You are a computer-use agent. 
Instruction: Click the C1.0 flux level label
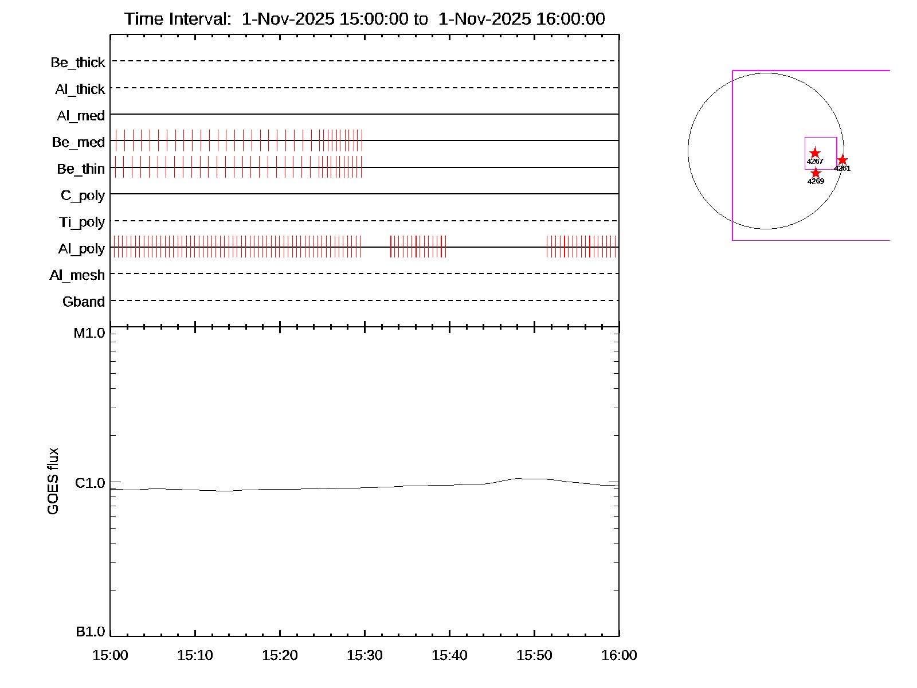(x=90, y=483)
